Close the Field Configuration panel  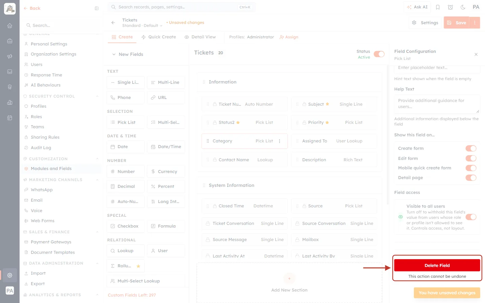pos(476,54)
